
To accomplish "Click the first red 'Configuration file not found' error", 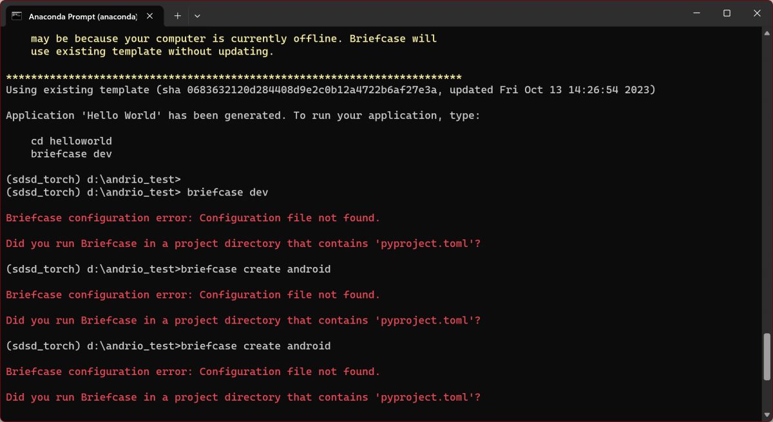I will tap(193, 217).
